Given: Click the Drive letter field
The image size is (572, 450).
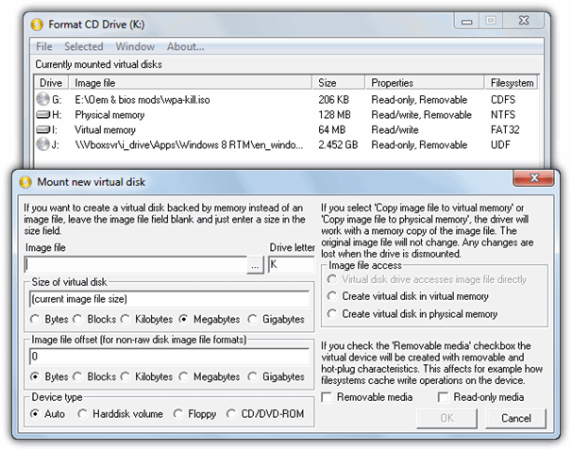Looking at the screenshot, I should (291, 265).
